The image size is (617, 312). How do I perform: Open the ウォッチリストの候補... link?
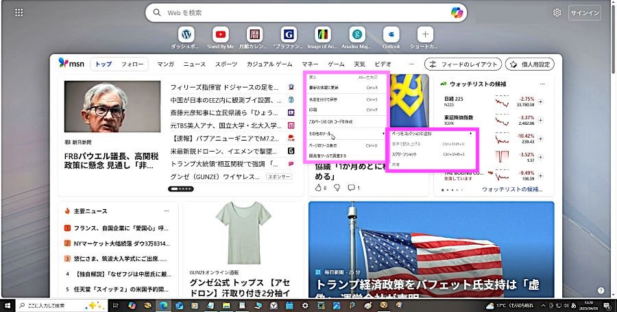pyautogui.click(x=512, y=189)
